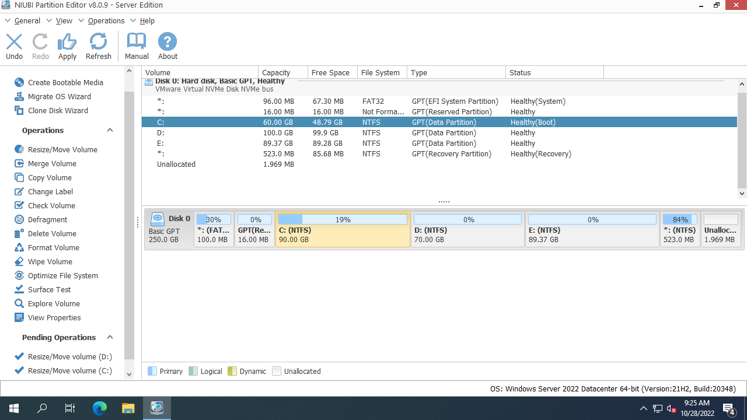Open the Help menu
The image size is (747, 420).
coord(147,20)
